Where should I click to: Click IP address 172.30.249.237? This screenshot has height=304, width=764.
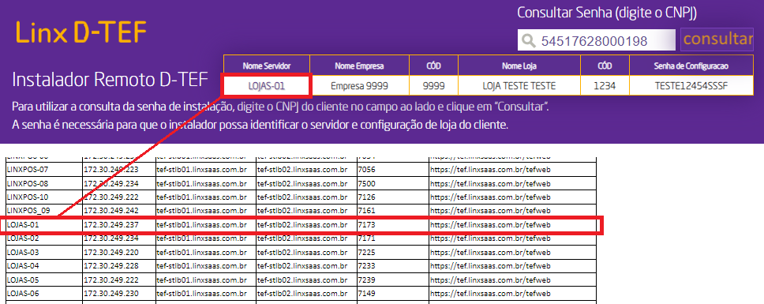(111, 225)
